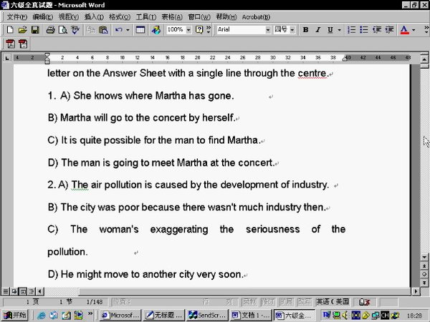
Task: Click the Paste icon
Action: pos(103,30)
